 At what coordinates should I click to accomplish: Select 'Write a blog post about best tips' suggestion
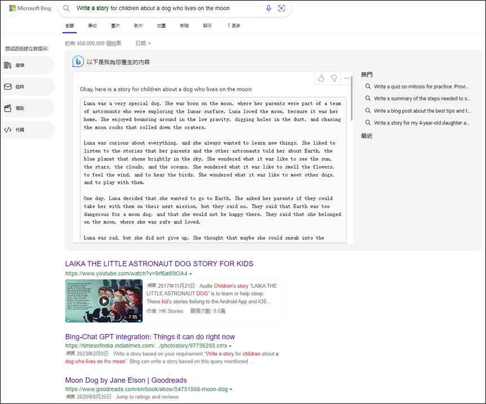(422, 110)
